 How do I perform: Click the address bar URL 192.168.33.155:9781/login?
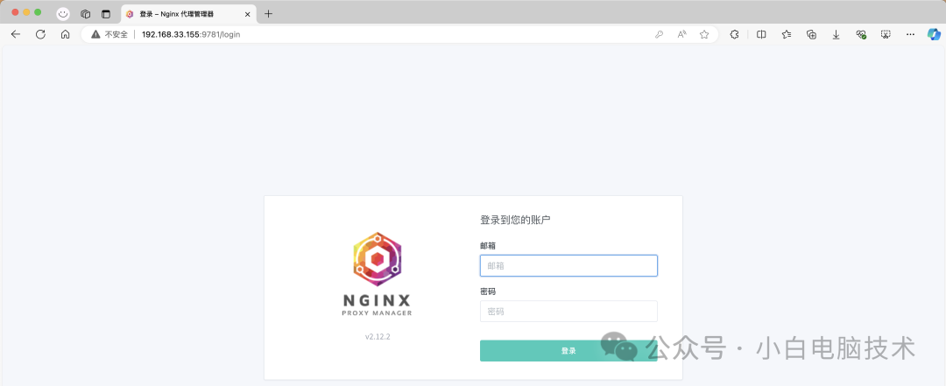[x=191, y=34]
